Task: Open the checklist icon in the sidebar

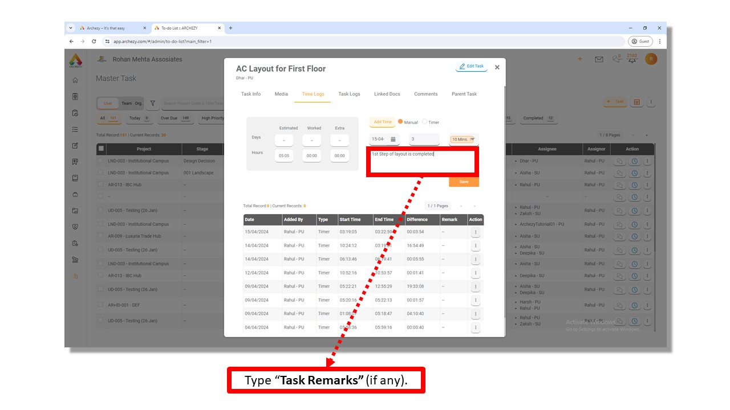Action: pos(75,129)
